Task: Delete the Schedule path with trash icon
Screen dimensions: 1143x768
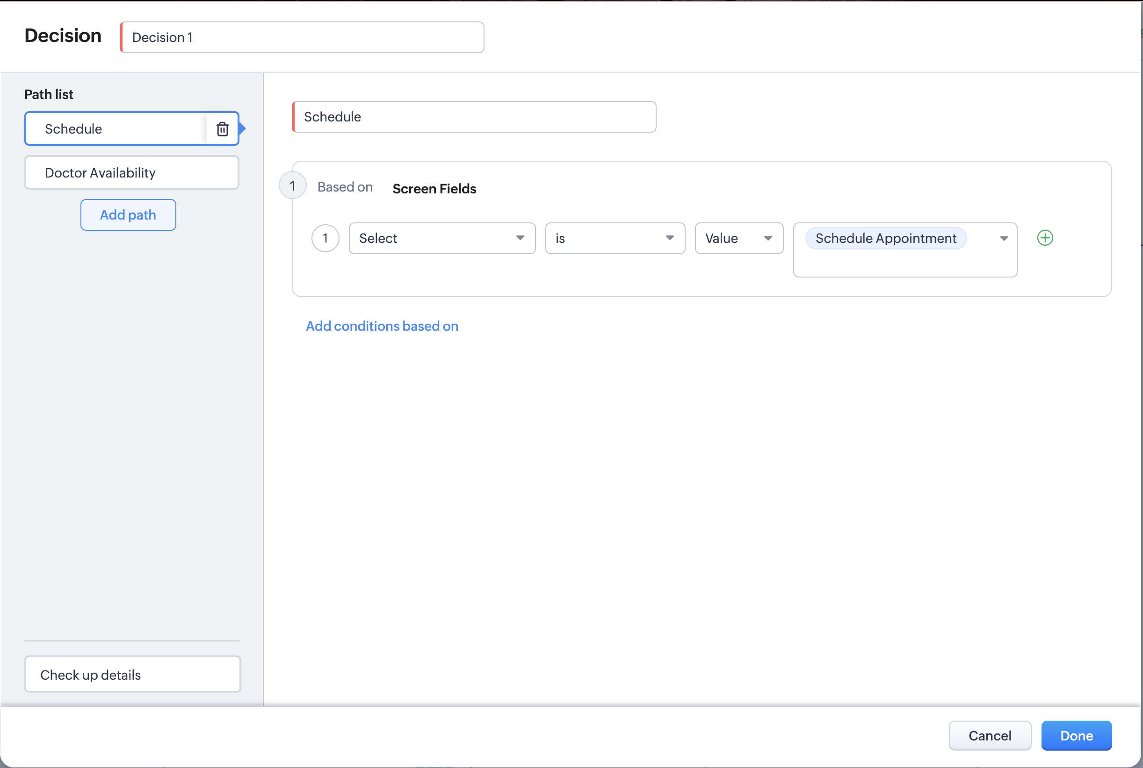Action: pos(223,129)
